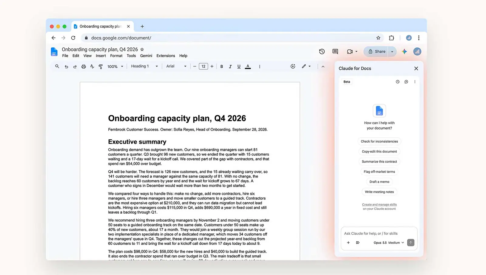Open the browser extensions puzzle icon
486x275 pixels.
392,38
